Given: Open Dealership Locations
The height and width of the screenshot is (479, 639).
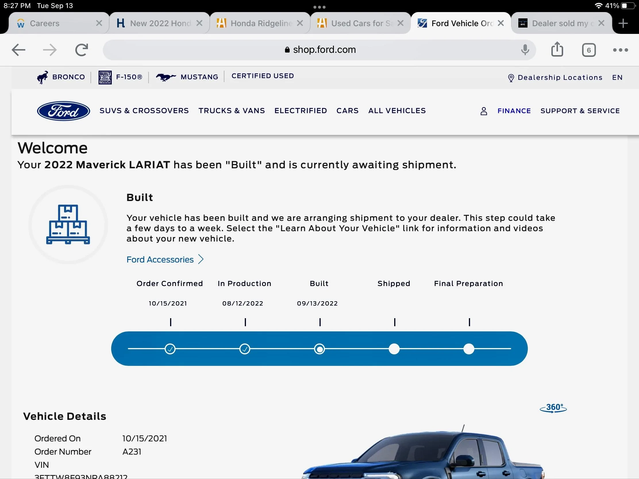Looking at the screenshot, I should [x=560, y=78].
